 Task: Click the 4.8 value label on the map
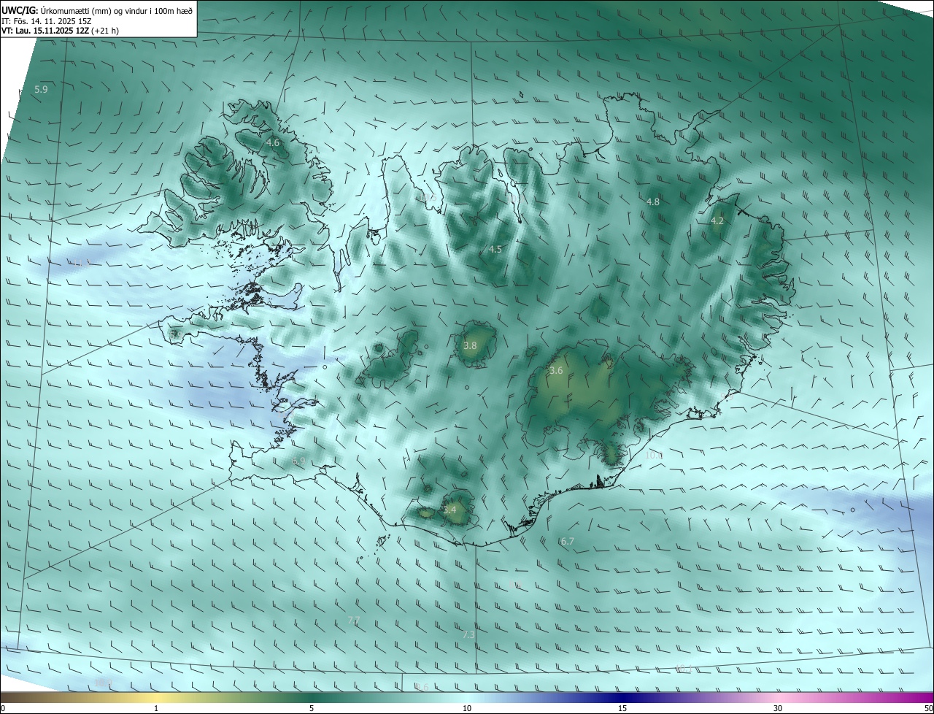(x=653, y=202)
